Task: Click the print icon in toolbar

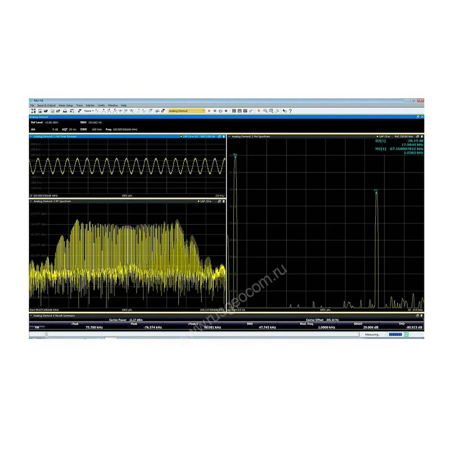Action: pyautogui.click(x=65, y=111)
